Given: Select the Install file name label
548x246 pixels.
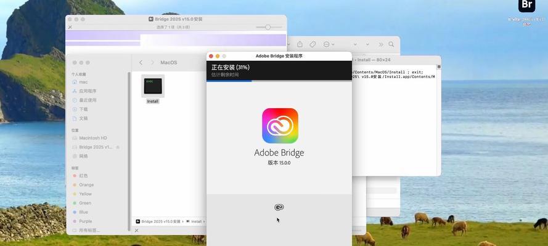Looking at the screenshot, I should click(x=153, y=101).
